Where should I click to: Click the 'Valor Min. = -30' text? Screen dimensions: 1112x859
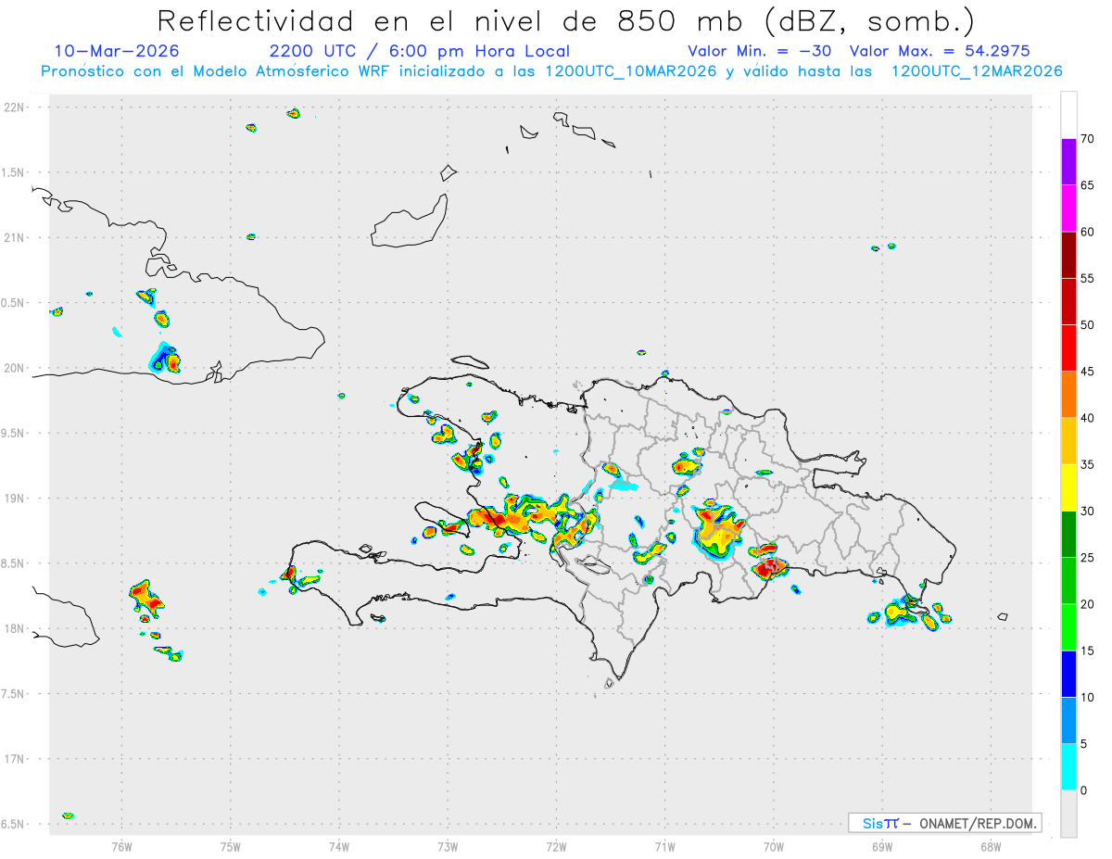pos(760,51)
